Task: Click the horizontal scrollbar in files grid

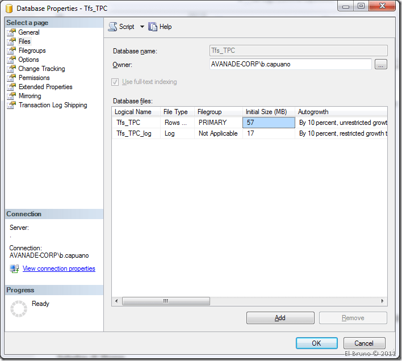Action: click(x=166, y=301)
